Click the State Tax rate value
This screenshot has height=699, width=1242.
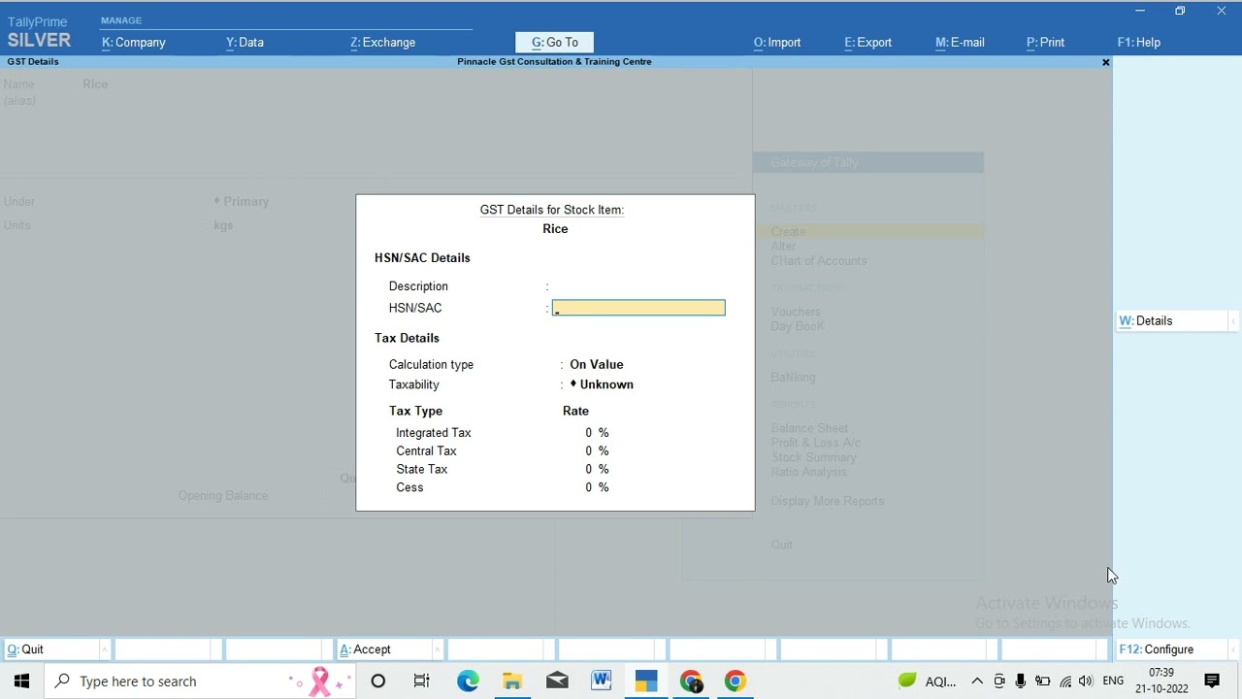(596, 470)
